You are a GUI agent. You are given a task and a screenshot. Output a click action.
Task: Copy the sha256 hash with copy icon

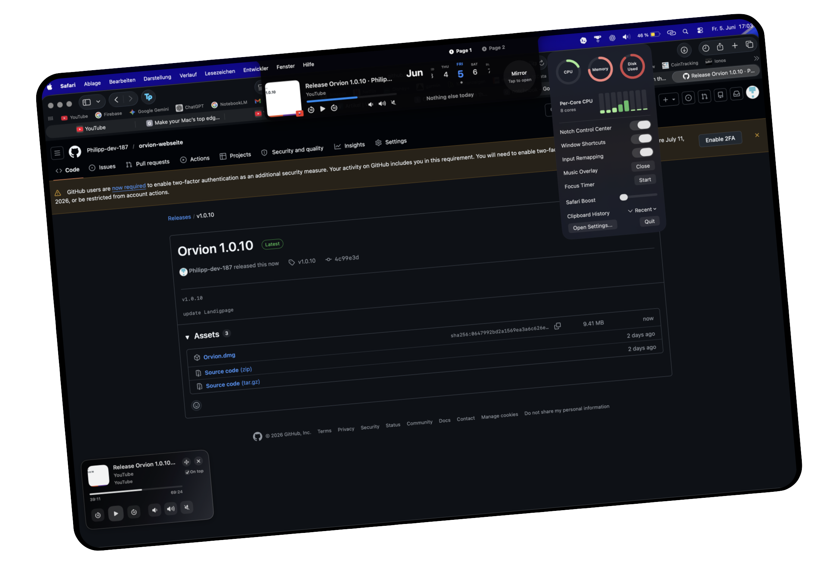[x=558, y=326]
